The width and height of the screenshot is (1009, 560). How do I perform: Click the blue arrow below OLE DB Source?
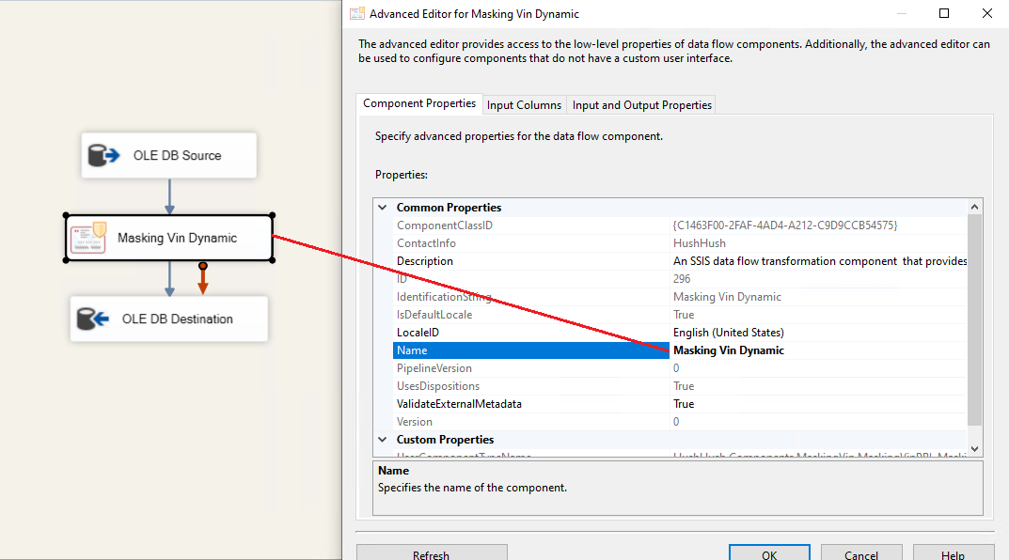(x=169, y=196)
